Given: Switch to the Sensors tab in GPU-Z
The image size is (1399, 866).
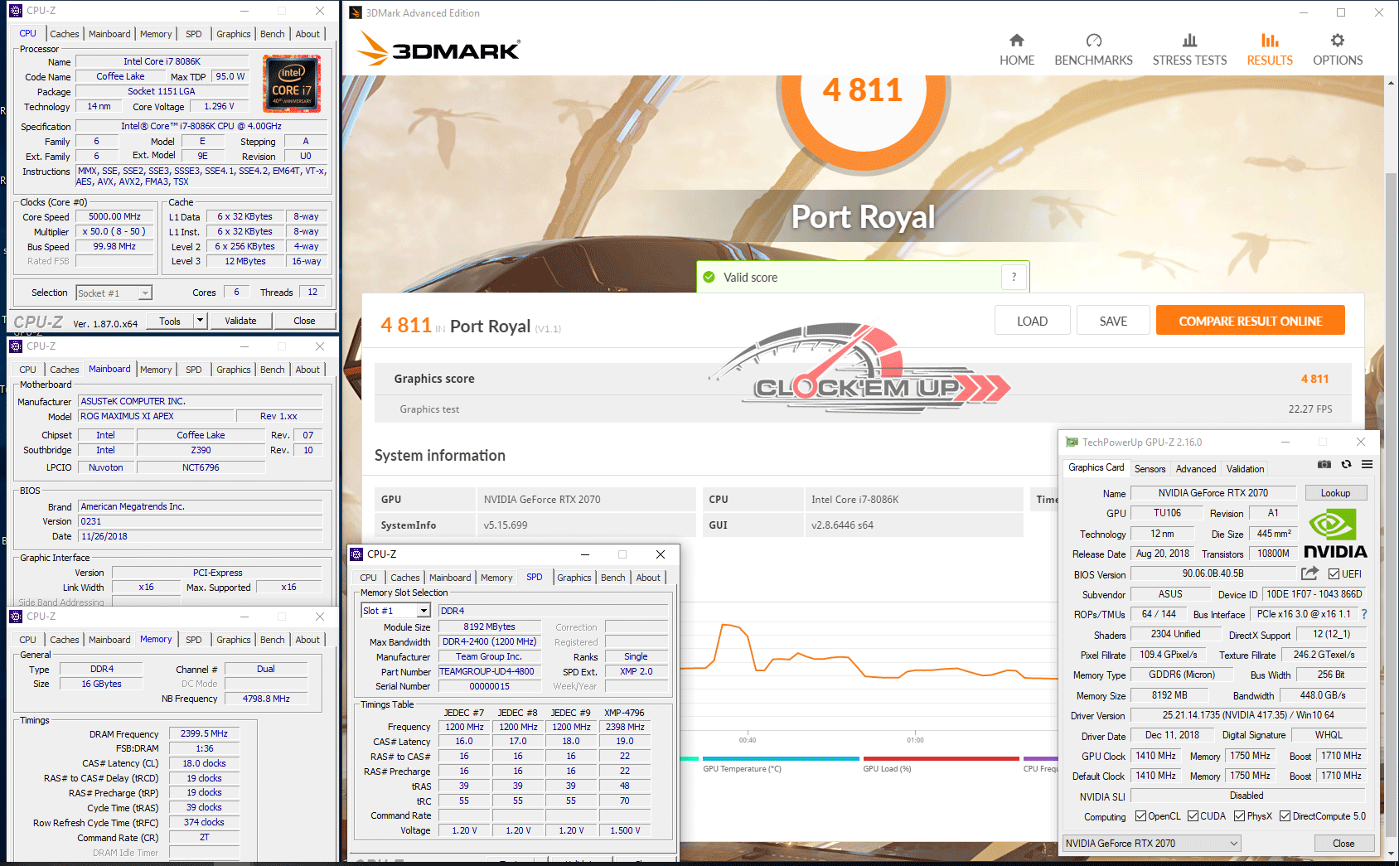Looking at the screenshot, I should coord(1150,469).
